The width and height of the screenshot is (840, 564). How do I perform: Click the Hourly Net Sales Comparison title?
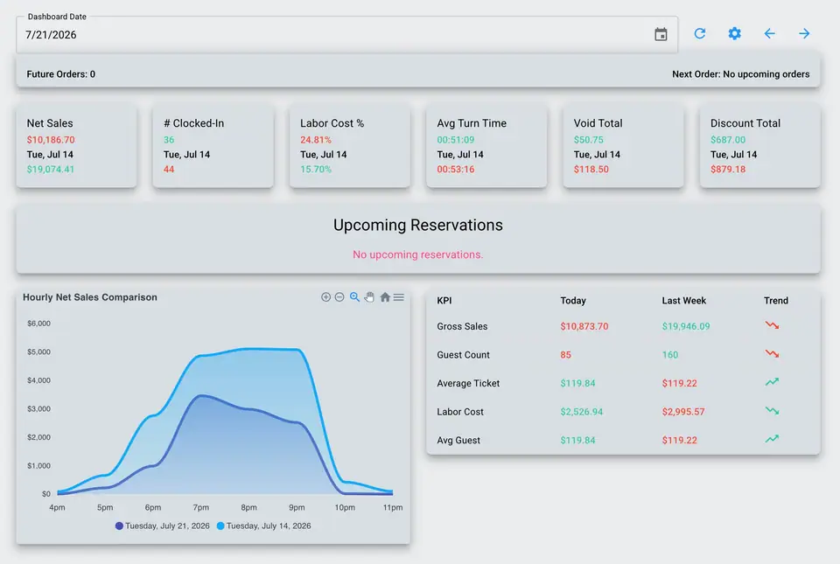[x=90, y=297]
